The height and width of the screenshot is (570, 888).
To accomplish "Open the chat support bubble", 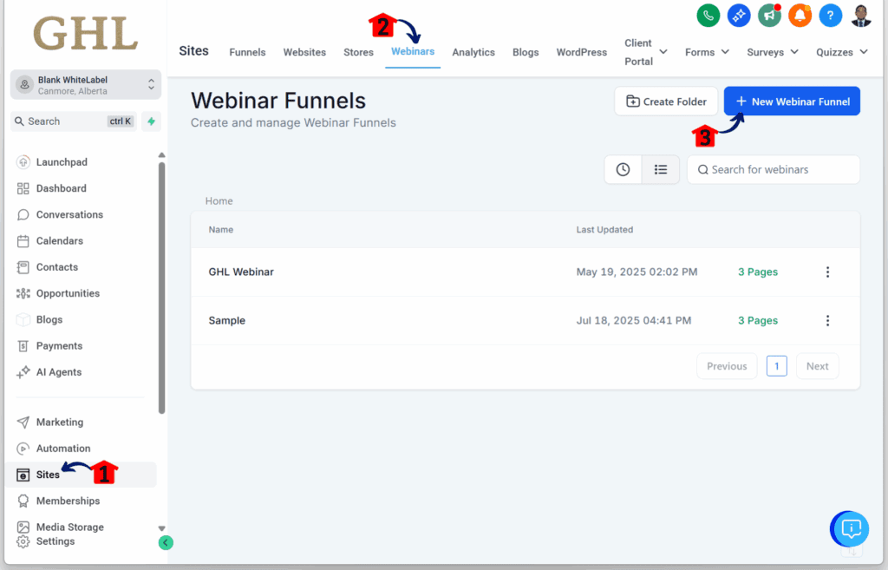I will pyautogui.click(x=848, y=528).
